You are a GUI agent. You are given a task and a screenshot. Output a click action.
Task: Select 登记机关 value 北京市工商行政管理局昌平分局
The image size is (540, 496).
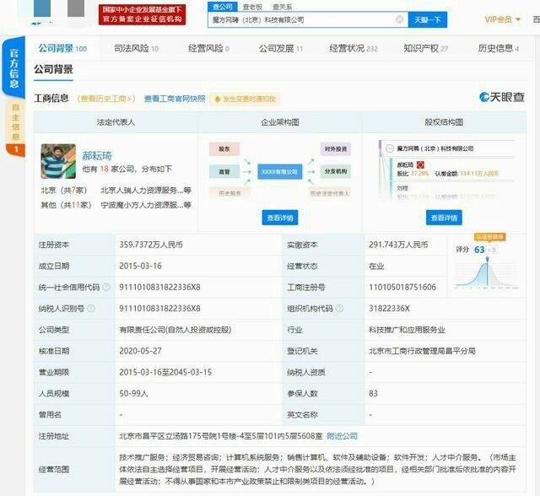[422, 351]
